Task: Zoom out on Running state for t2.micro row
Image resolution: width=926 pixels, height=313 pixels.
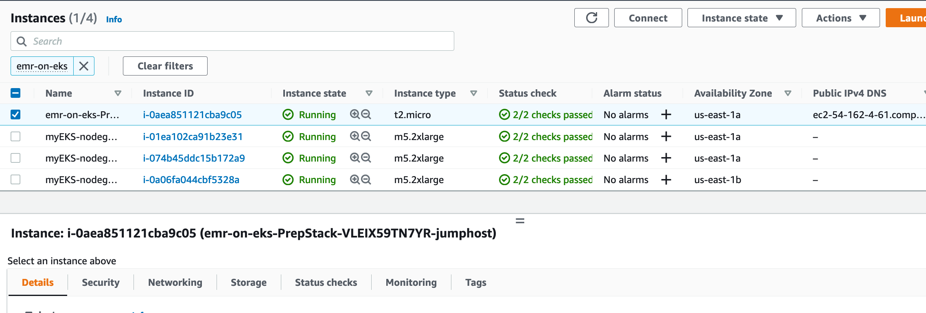Action: point(366,114)
